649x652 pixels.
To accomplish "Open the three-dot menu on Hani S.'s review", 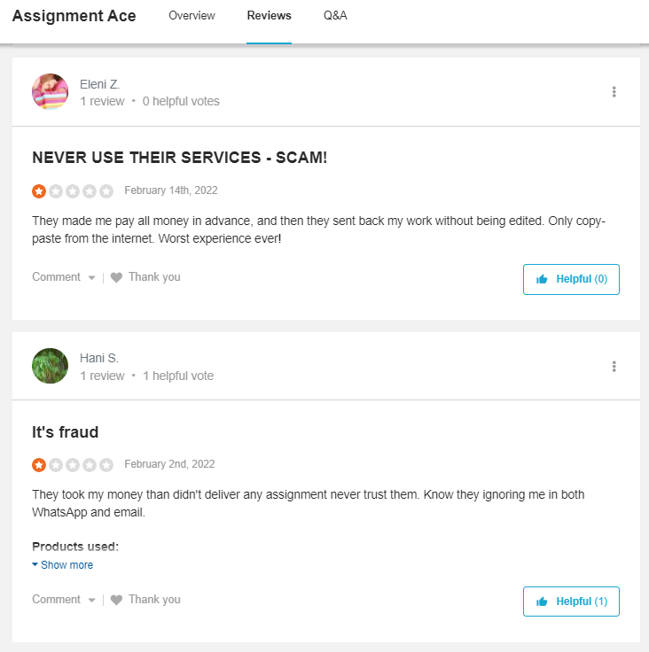I will (x=614, y=367).
